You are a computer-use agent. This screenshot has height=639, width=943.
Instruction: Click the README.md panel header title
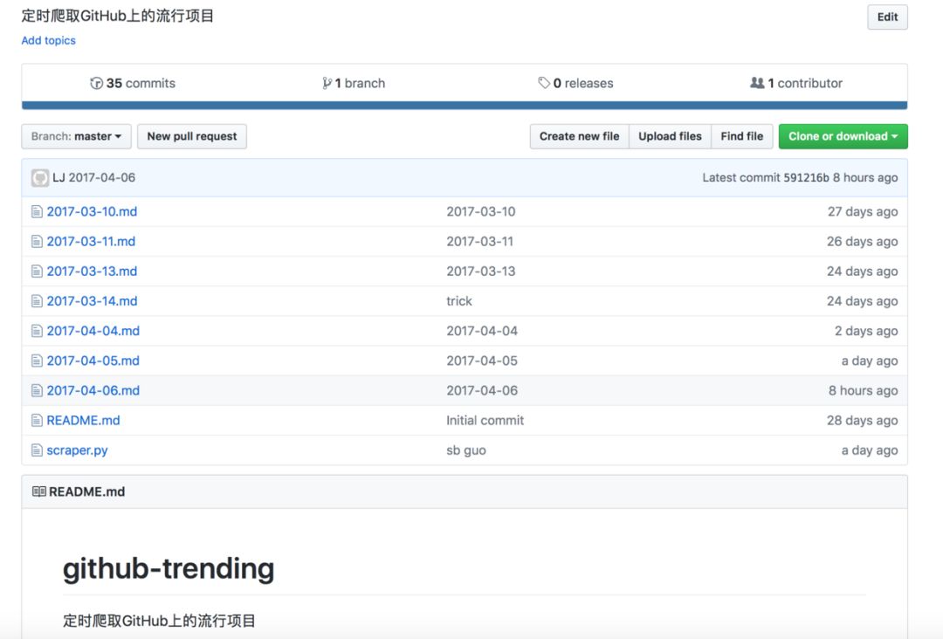(x=86, y=491)
